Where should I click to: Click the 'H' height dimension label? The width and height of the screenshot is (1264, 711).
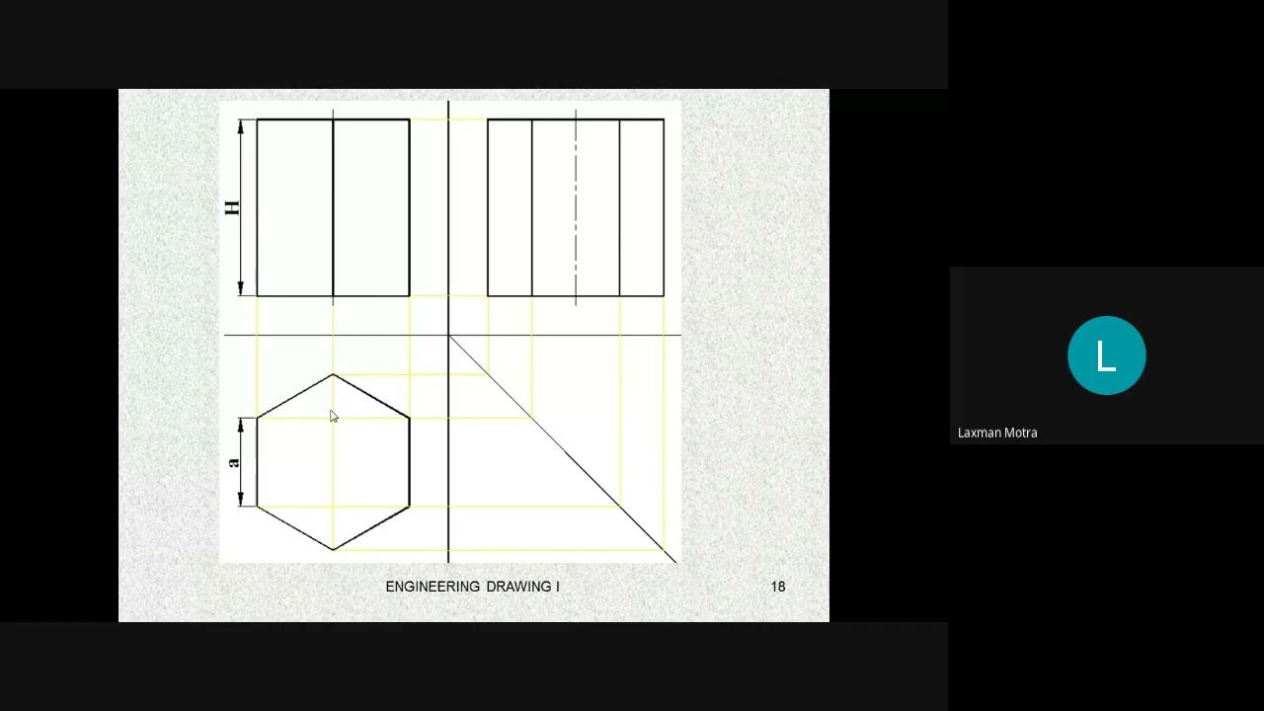(232, 207)
